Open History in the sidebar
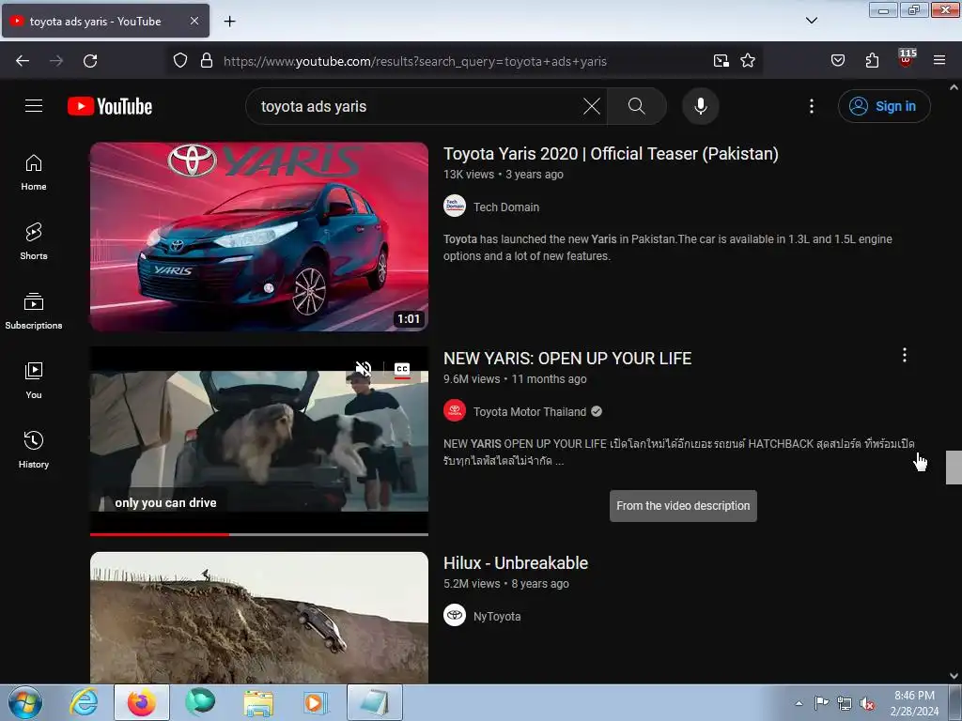Screen dimensions: 962x721 [x=34, y=450]
